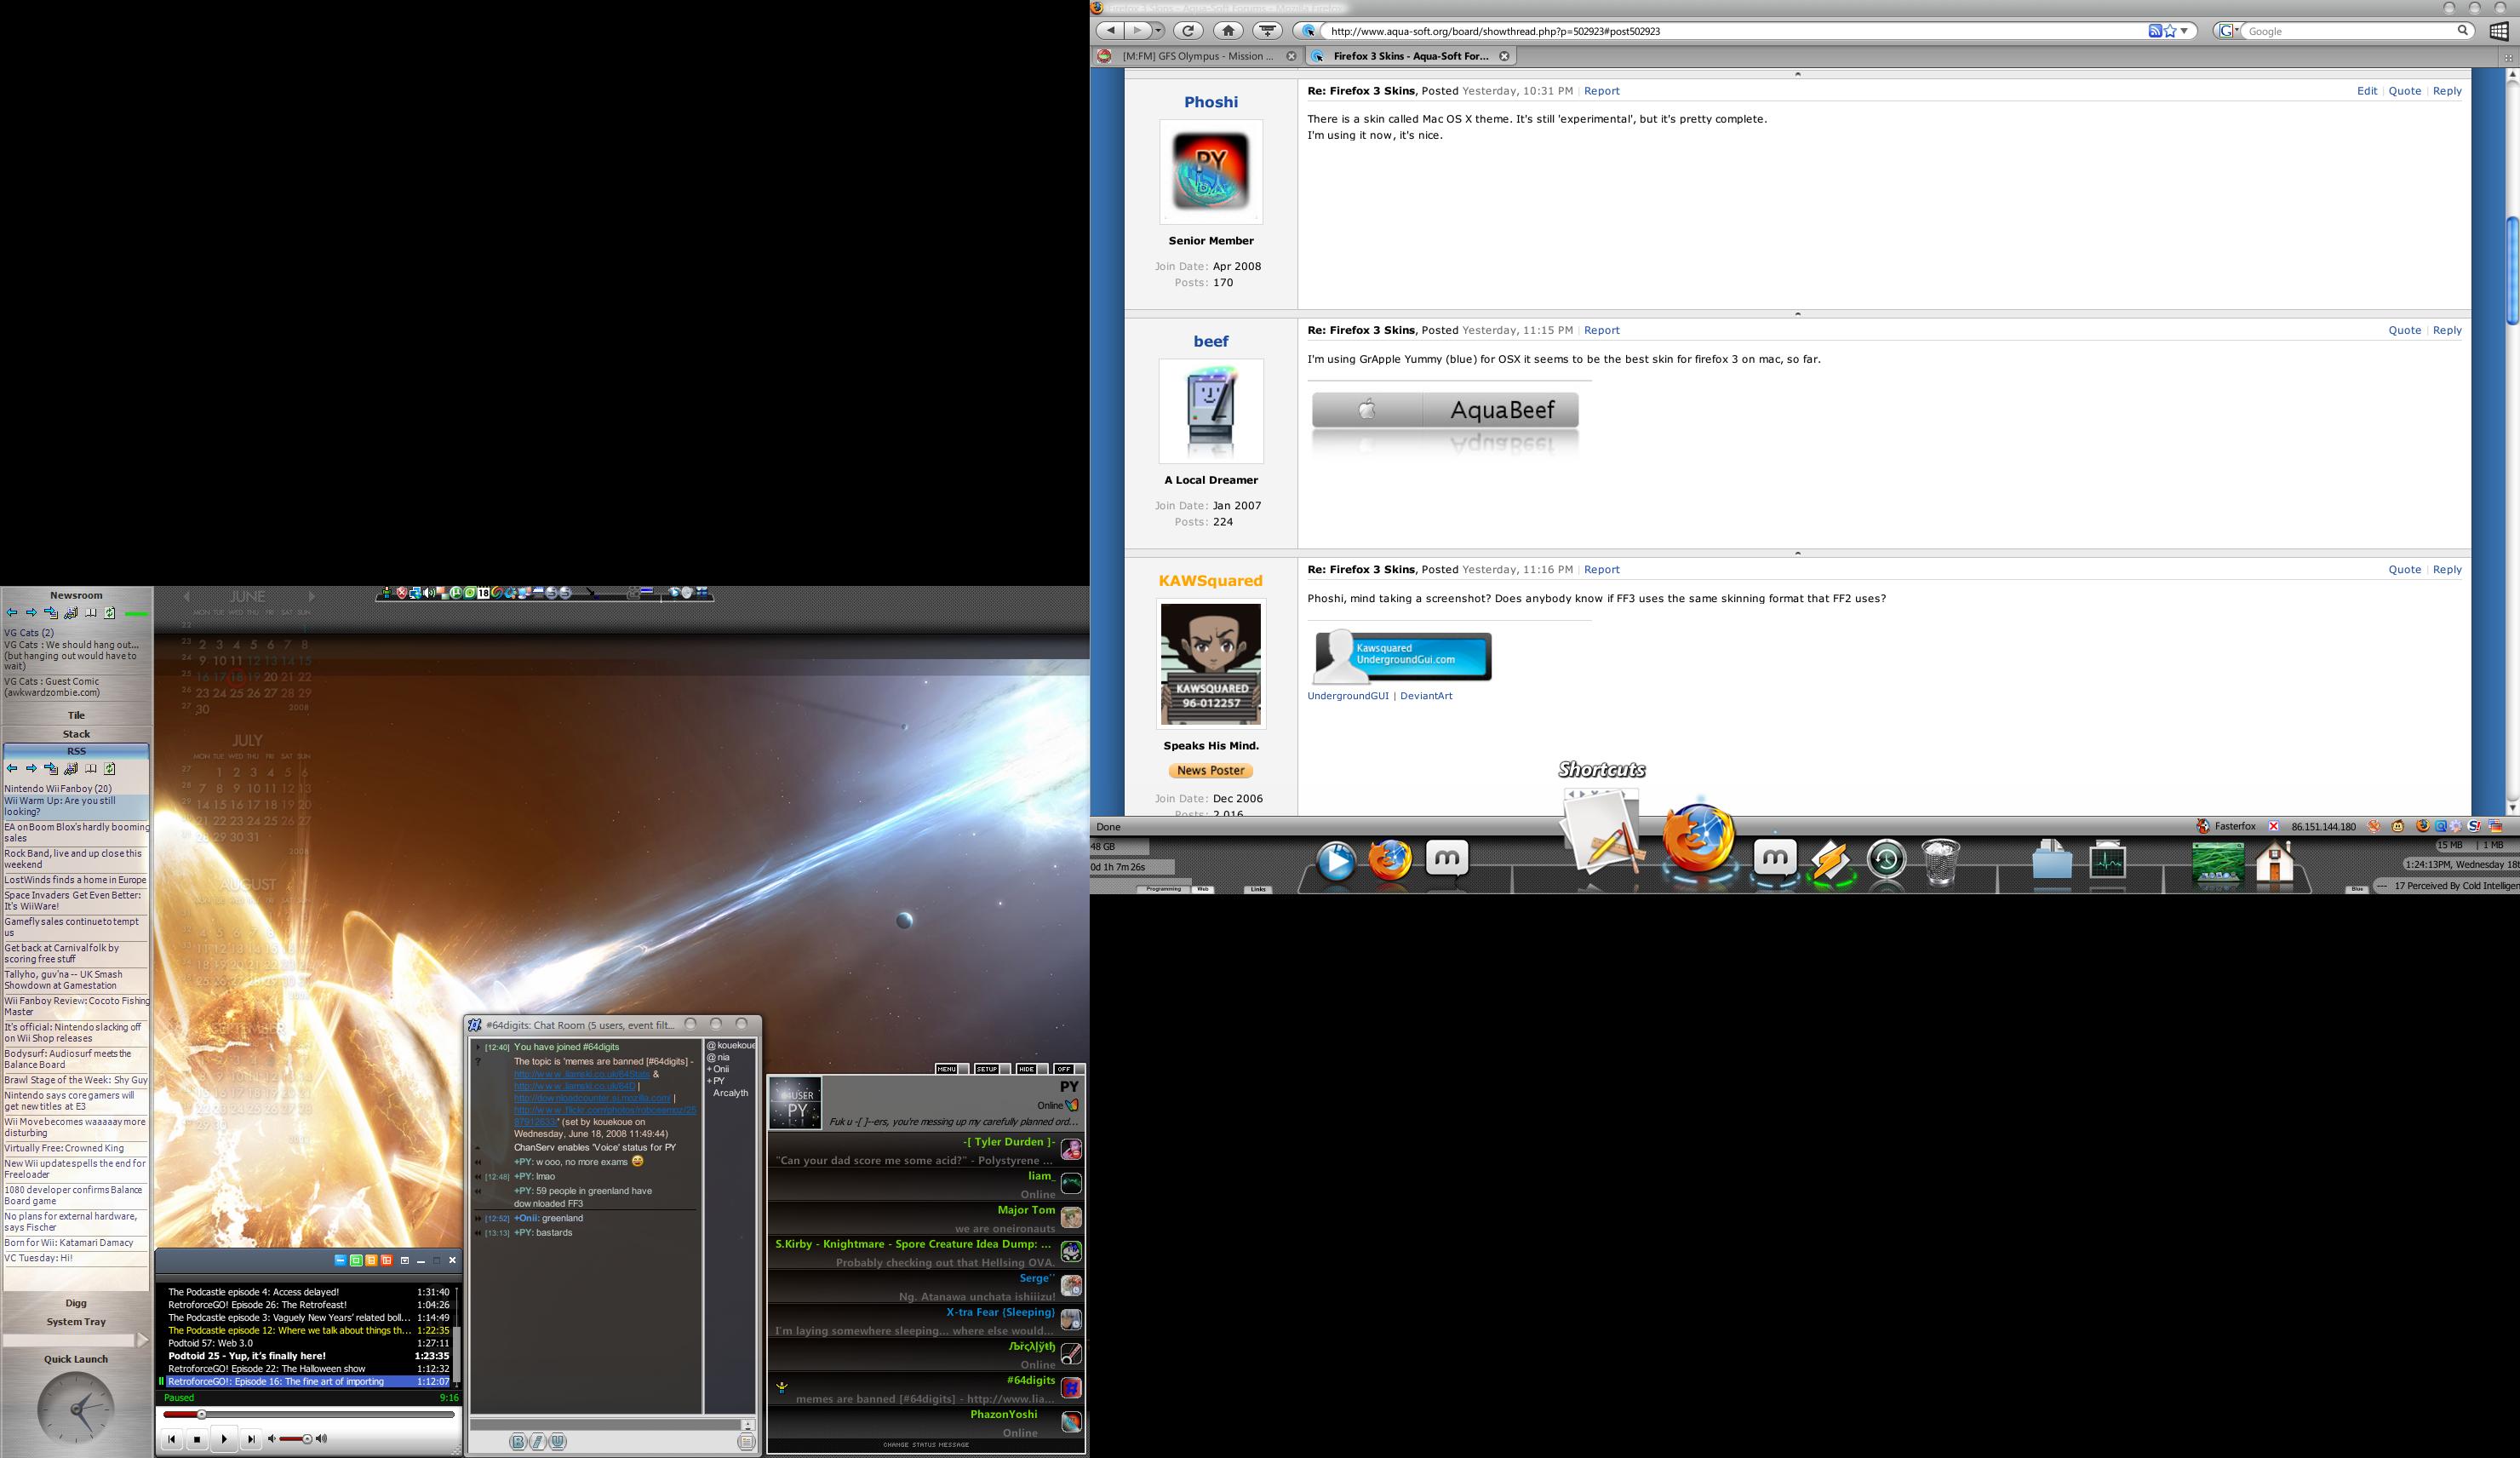The image size is (2520, 1458).
Task: Select the Programming dock tab
Action: click(x=1163, y=889)
